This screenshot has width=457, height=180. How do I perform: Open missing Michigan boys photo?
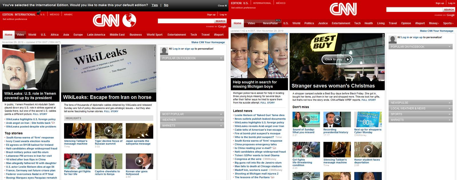tap(259, 55)
